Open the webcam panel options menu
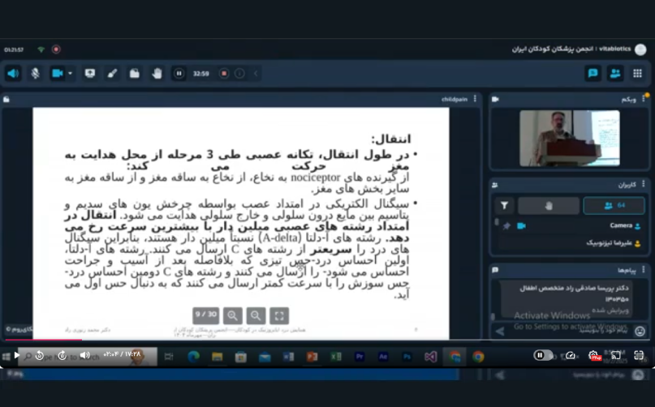 pos(644,99)
